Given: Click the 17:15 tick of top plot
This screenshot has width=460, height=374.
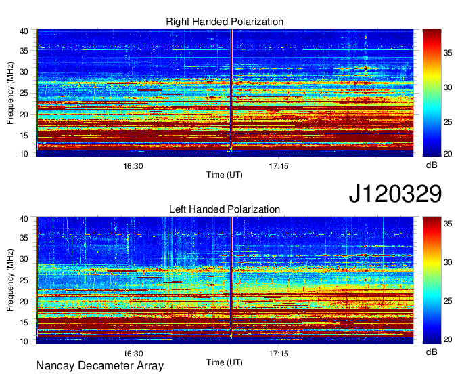Looking at the screenshot, I should (279, 166).
